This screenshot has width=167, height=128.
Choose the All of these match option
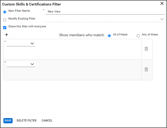[109, 36]
